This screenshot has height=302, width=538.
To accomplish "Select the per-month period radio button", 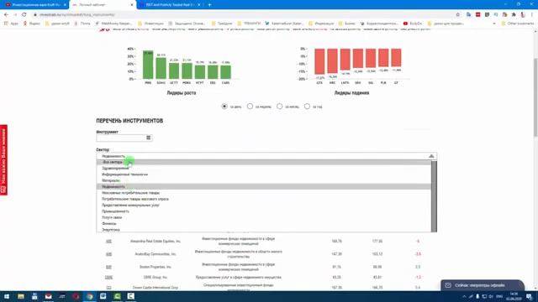I will pyautogui.click(x=280, y=107).
